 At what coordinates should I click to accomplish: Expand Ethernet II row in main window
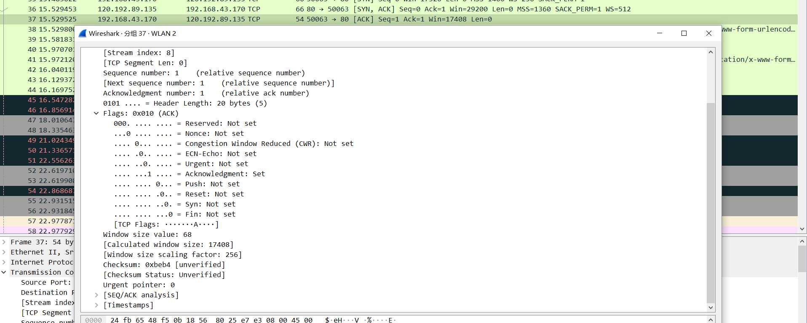coord(4,252)
